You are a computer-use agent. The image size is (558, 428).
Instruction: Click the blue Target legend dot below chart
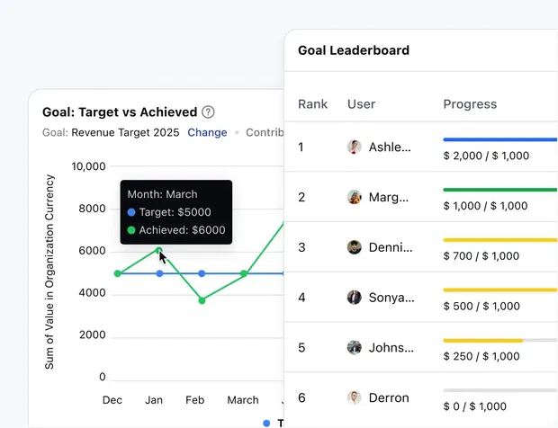(x=266, y=423)
